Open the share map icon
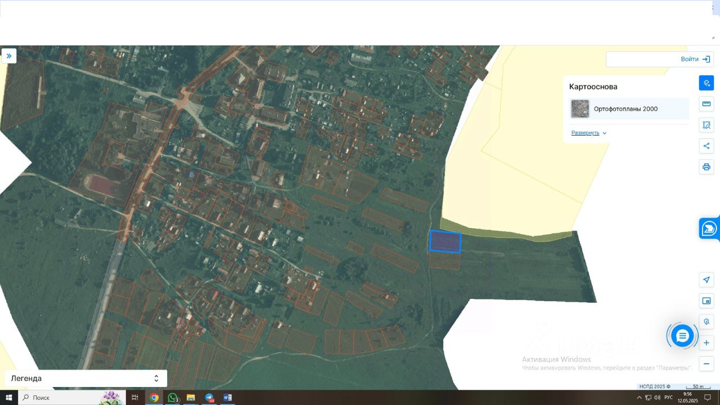This screenshot has height=405, width=720. (x=706, y=146)
